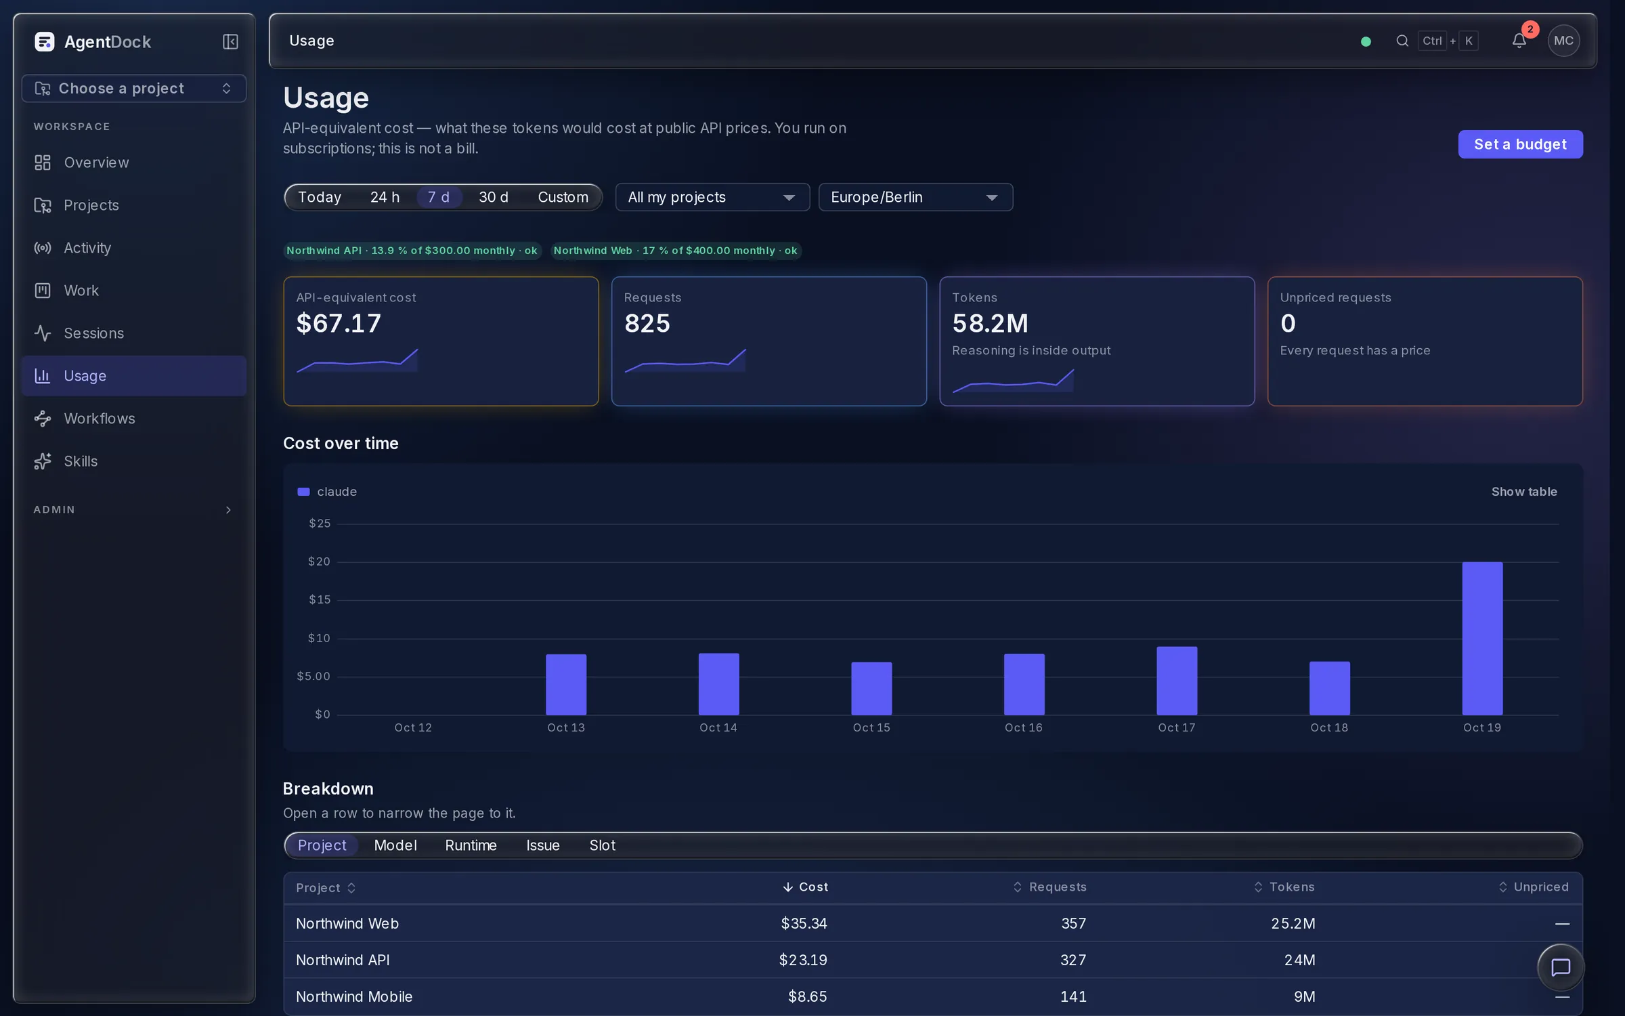Switch to the Model breakdown tab
The height and width of the screenshot is (1016, 1625).
[395, 845]
